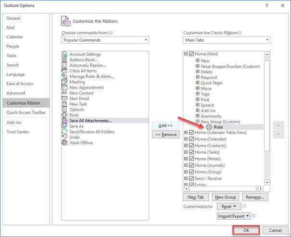Open the Popular Commands dropdown
The height and width of the screenshot is (237, 291).
click(105, 40)
